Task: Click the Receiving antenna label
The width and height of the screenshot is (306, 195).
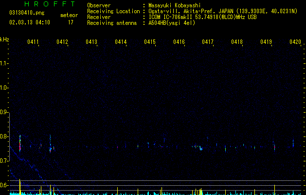Action: 112,23
